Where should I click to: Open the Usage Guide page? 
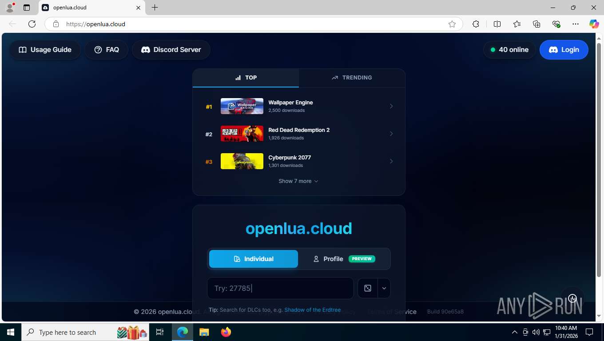(x=45, y=50)
